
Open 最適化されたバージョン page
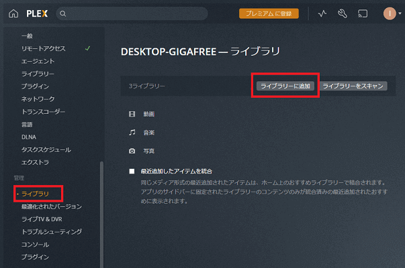point(52,206)
